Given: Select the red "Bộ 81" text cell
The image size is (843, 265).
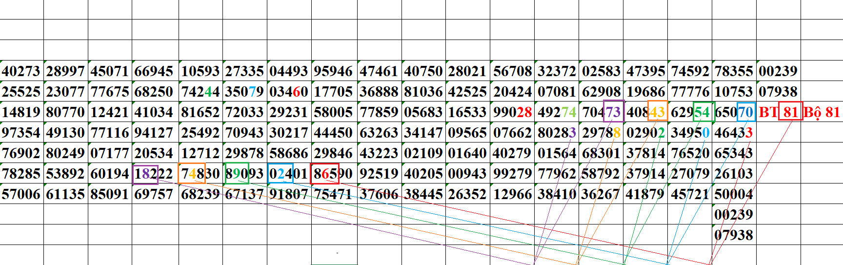Looking at the screenshot, I should [x=822, y=112].
